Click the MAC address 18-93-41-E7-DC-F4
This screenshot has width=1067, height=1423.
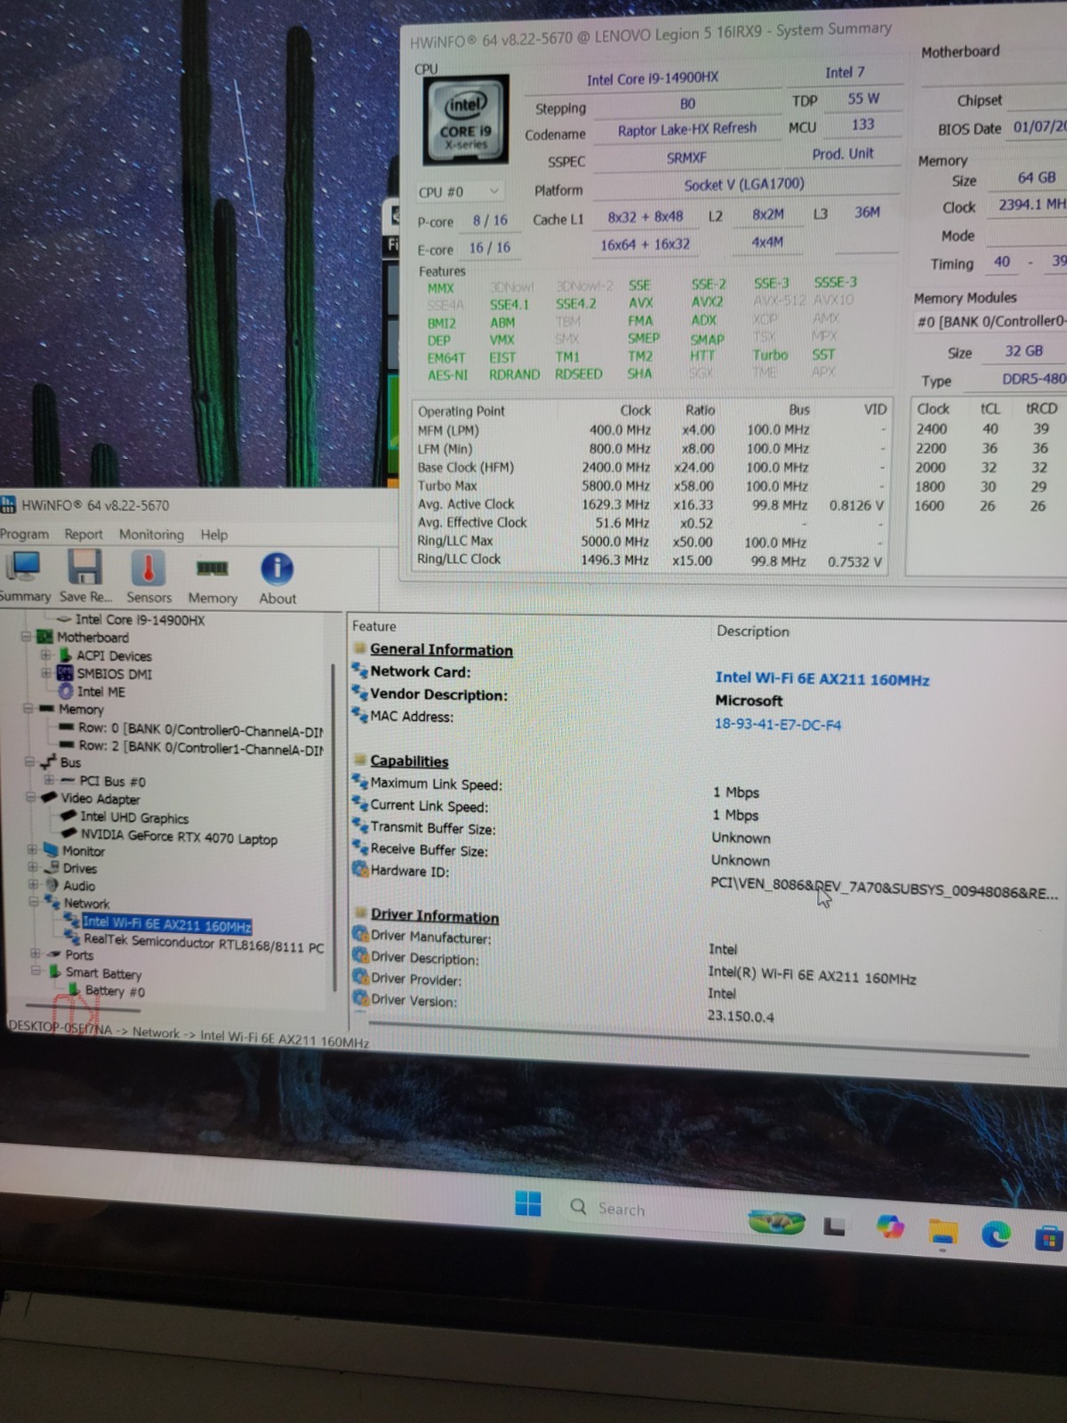click(x=777, y=724)
